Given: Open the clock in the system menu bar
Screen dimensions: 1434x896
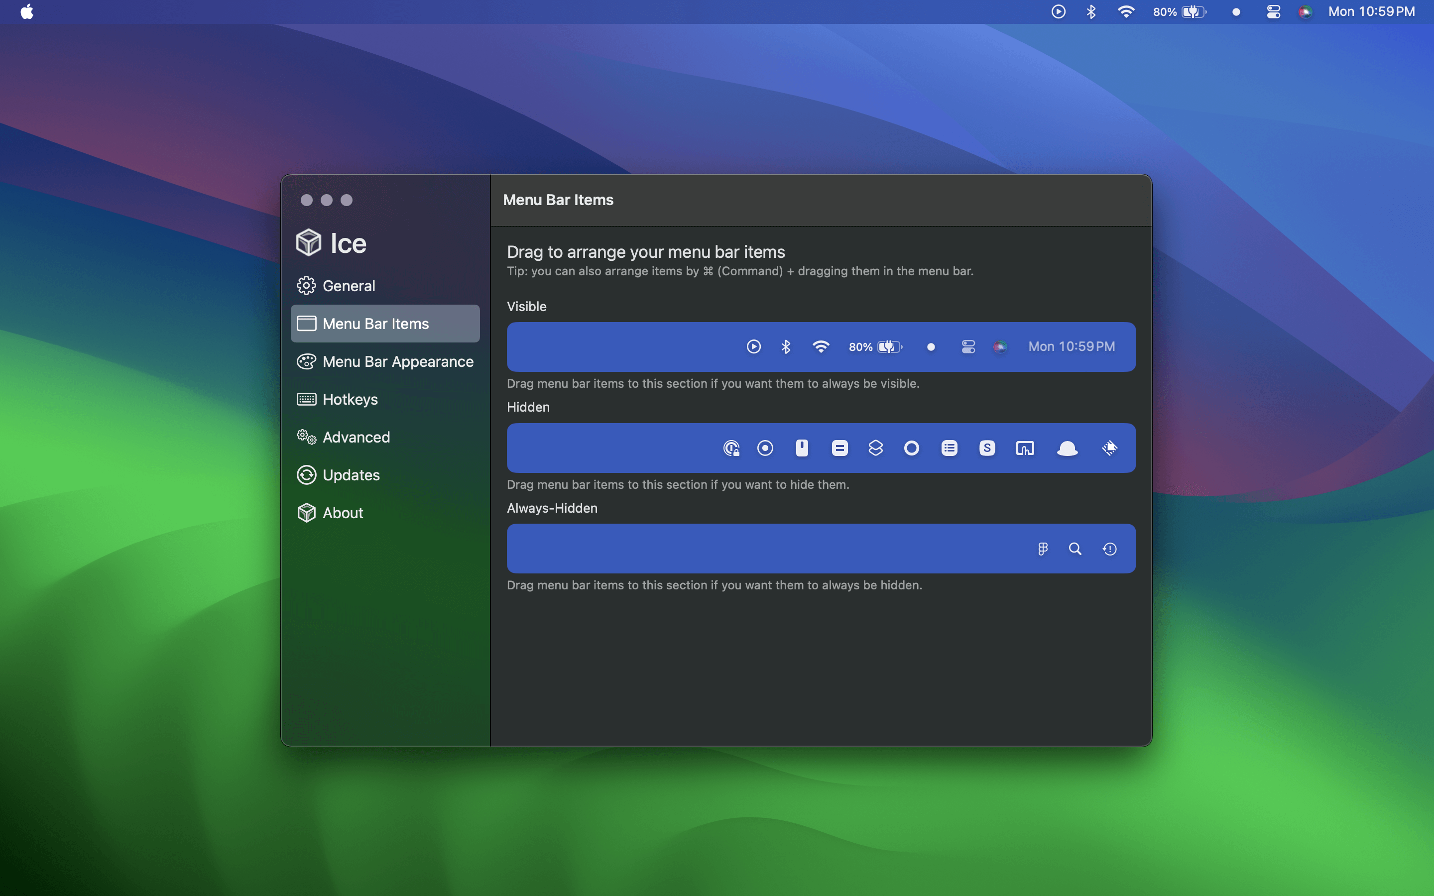Looking at the screenshot, I should coord(1371,12).
